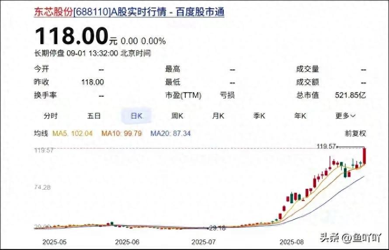Click the 2025-05 date axis label
This screenshot has width=389, height=250.
(54, 242)
